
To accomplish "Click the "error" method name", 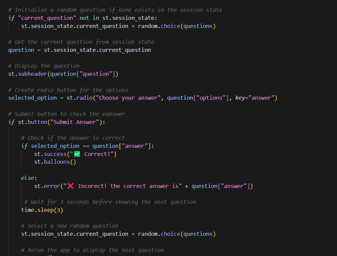I will (x=52, y=186).
